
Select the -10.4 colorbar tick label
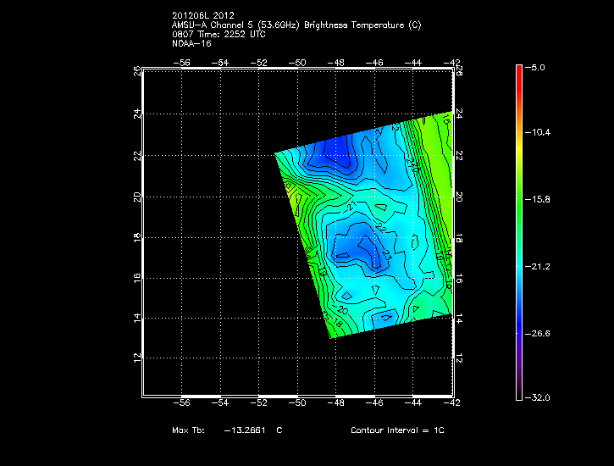(539, 133)
